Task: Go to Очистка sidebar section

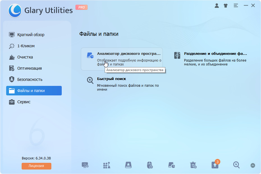Action: point(25,57)
